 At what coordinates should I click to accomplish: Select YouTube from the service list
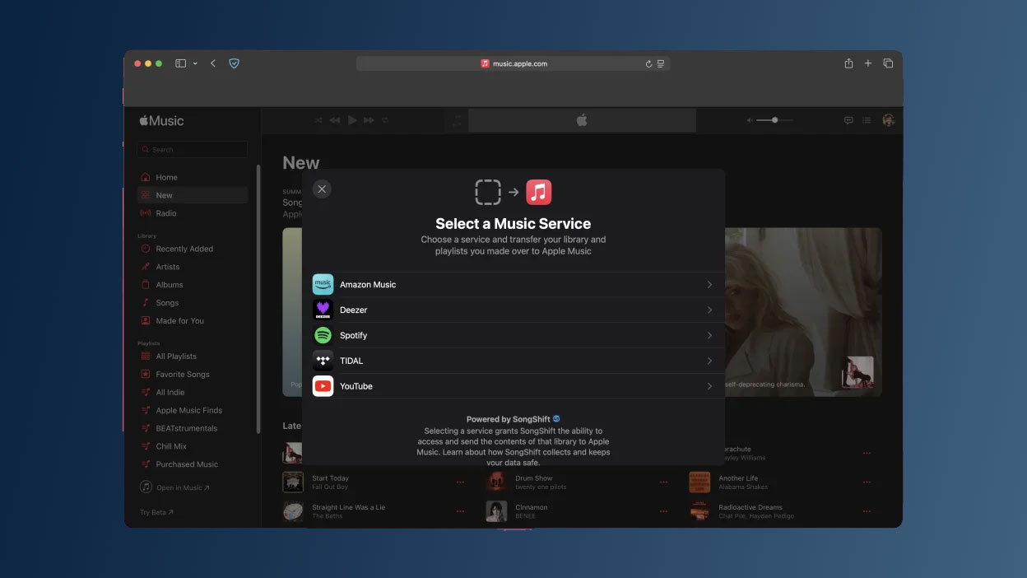point(513,386)
